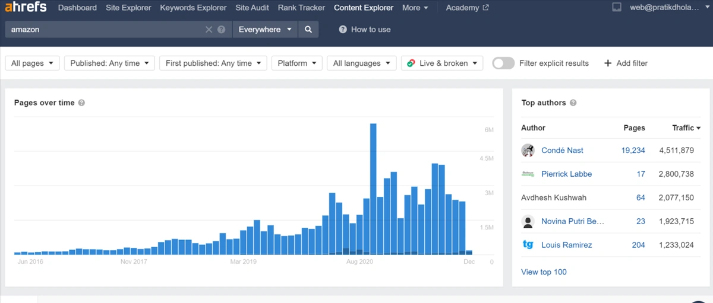Click Louis Ramirez tg avatar icon
Viewport: 713px width, 303px height.
coord(528,245)
